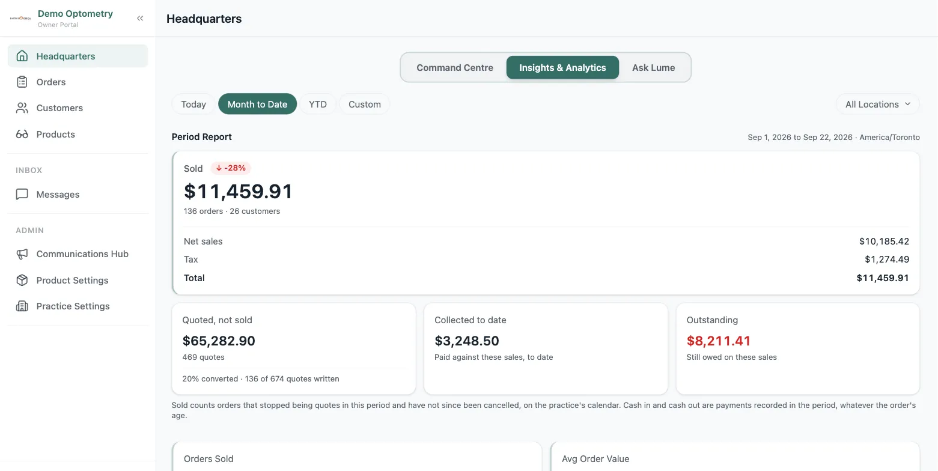Select the Insights & Analytics tab

tap(562, 67)
